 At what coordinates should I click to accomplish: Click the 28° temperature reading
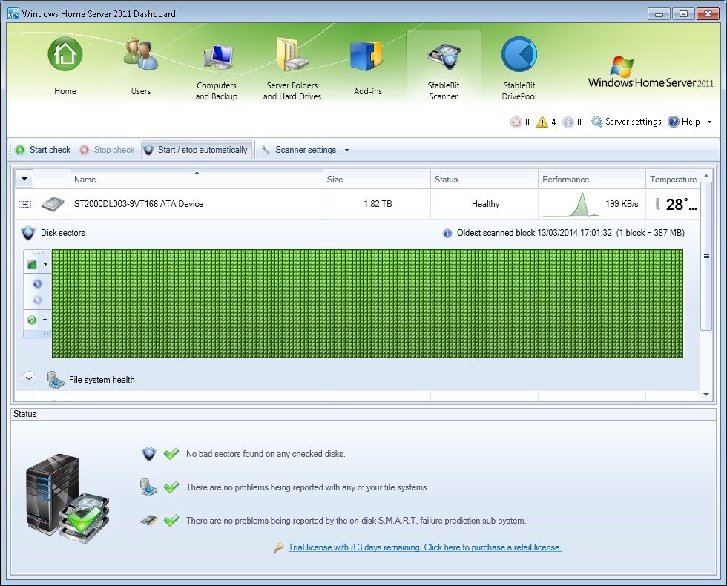tap(681, 204)
